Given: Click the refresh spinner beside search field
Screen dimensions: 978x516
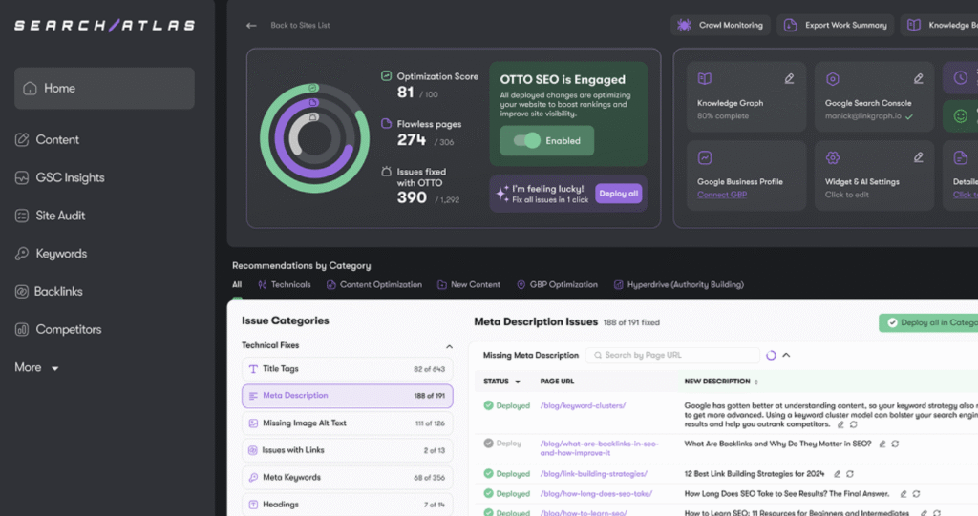Looking at the screenshot, I should pyautogui.click(x=771, y=355).
